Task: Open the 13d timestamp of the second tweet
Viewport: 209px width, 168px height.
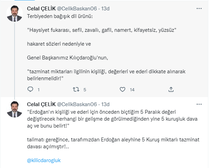Action: [x=105, y=104]
